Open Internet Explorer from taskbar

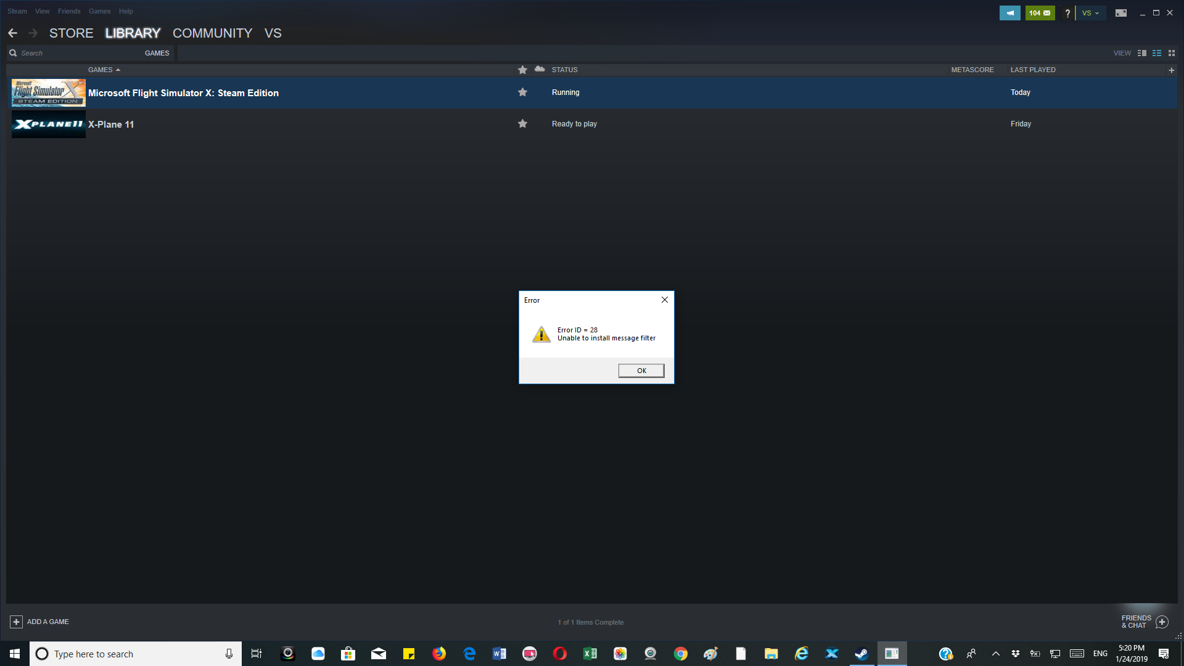point(802,654)
